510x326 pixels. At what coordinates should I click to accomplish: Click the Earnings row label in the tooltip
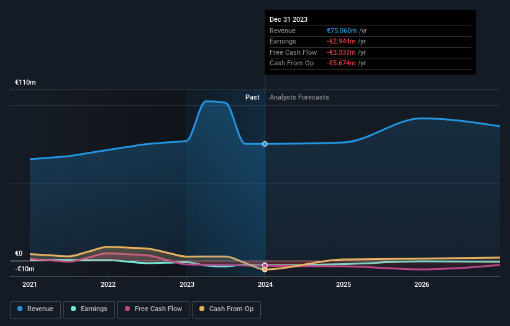coord(283,41)
